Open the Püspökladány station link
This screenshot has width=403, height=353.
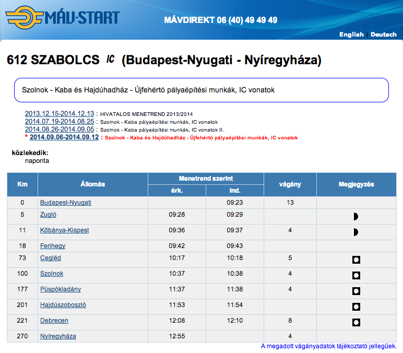(x=61, y=289)
